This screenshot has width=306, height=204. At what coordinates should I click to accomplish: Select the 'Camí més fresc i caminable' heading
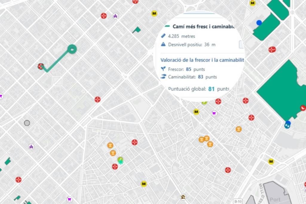pyautogui.click(x=203, y=27)
